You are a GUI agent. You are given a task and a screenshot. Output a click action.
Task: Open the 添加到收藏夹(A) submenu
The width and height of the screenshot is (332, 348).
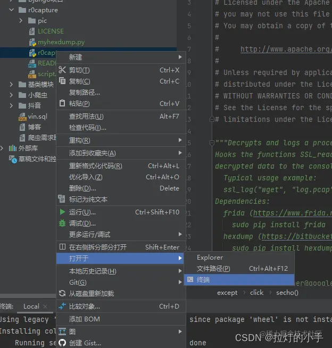pyautogui.click(x=121, y=153)
